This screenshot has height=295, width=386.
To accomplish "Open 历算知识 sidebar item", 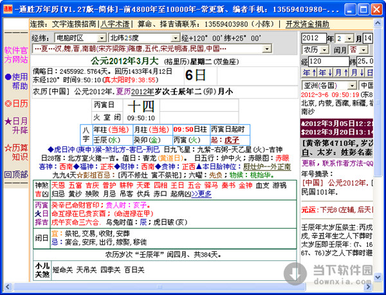I will pyautogui.click(x=17, y=152).
